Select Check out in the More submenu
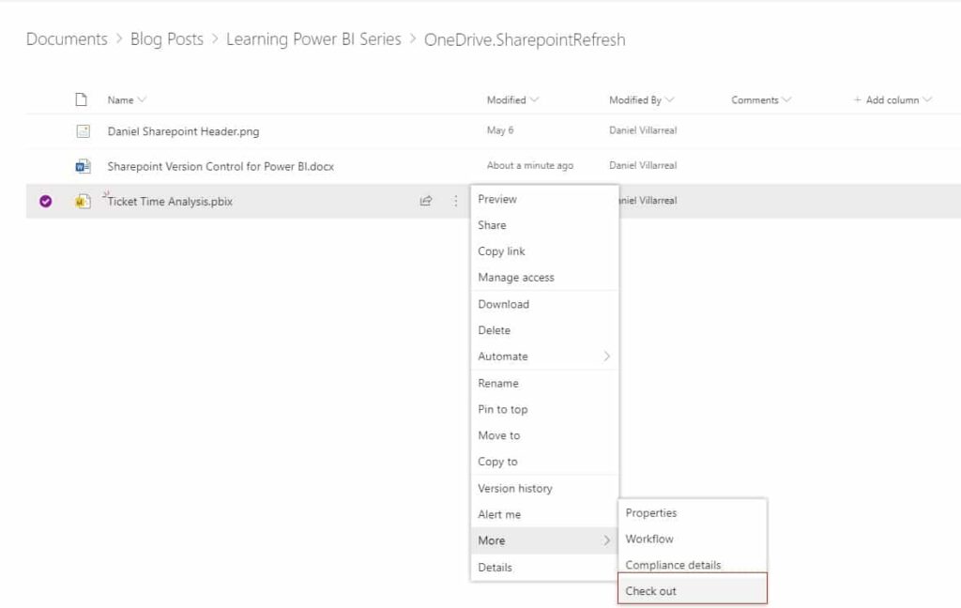961x608 pixels. 693,590
